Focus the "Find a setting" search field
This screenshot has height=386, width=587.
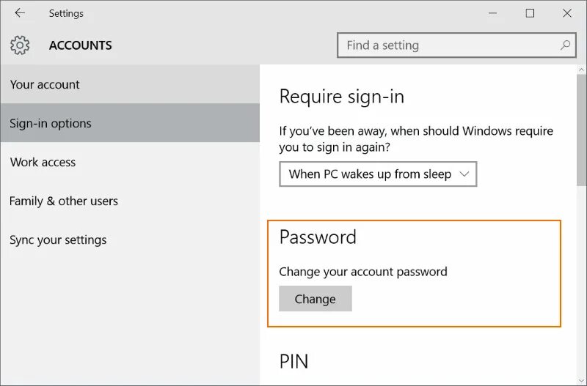point(448,45)
